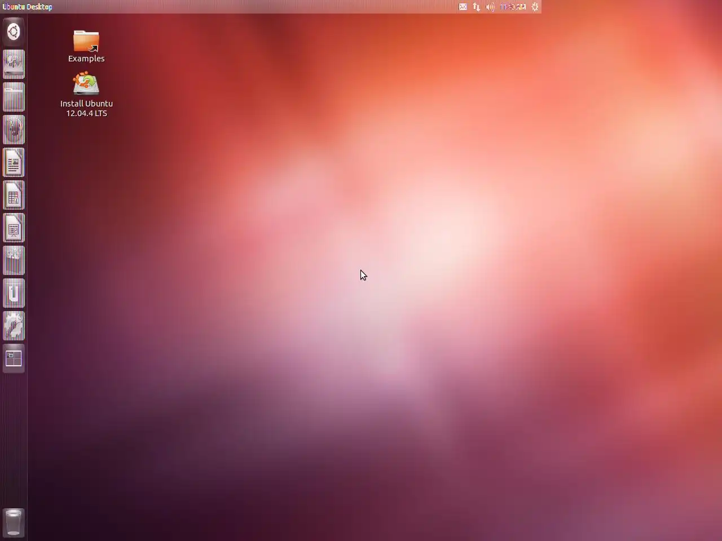Open LibreOffice Writer from the launcher
This screenshot has width=722, height=541.
tap(14, 162)
